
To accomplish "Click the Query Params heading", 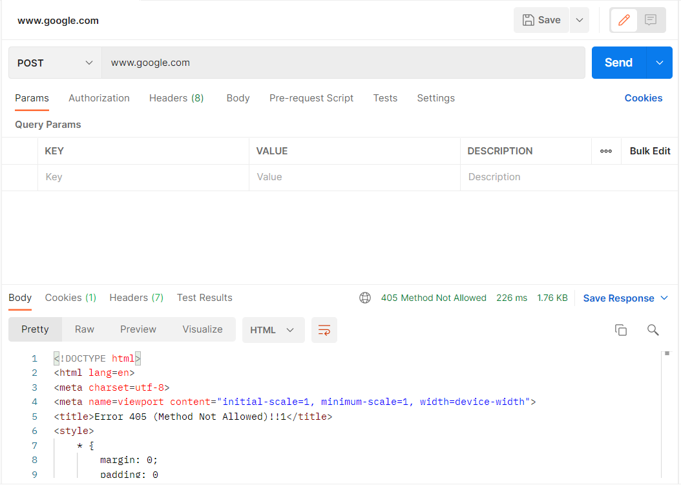I will tap(48, 125).
